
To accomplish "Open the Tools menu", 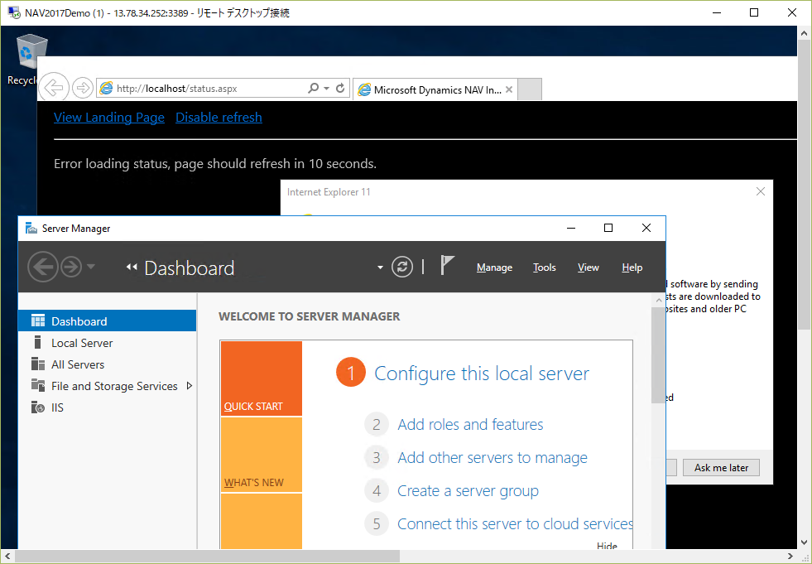I will coord(545,268).
